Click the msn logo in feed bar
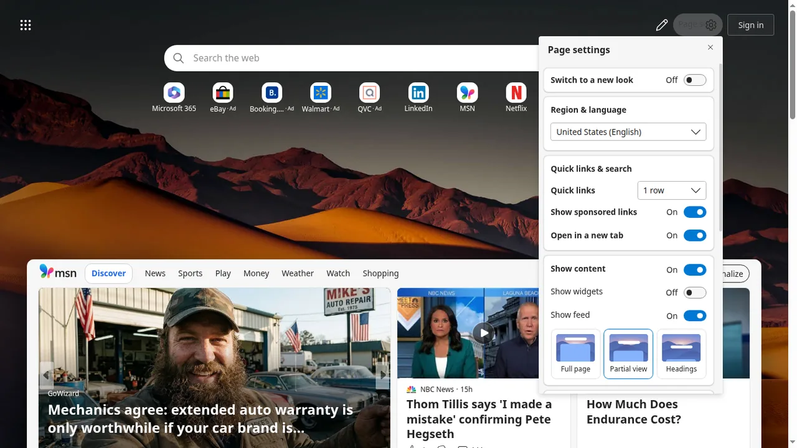Viewport: 797px width, 448px height. coord(58,273)
